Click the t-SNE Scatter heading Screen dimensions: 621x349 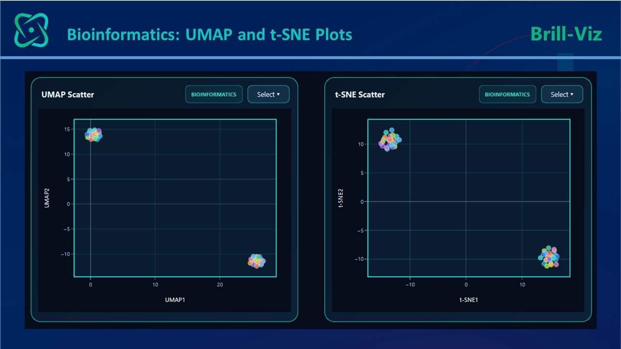click(360, 95)
